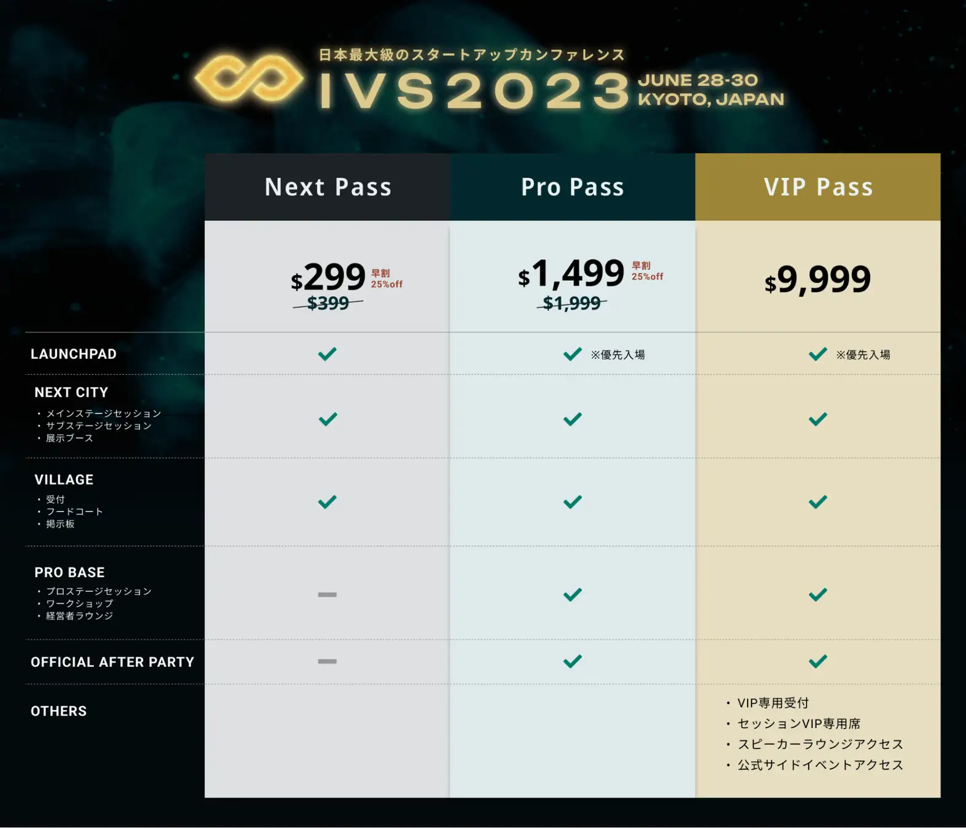Click the $299 Next Pass price
Image resolution: width=966 pixels, height=828 pixels.
tap(328, 277)
